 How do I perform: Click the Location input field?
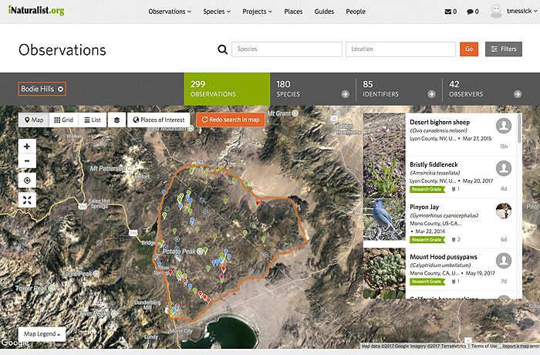[x=400, y=49]
